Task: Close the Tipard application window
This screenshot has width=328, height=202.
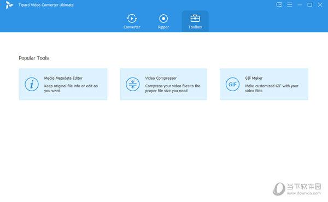Action: [320, 5]
